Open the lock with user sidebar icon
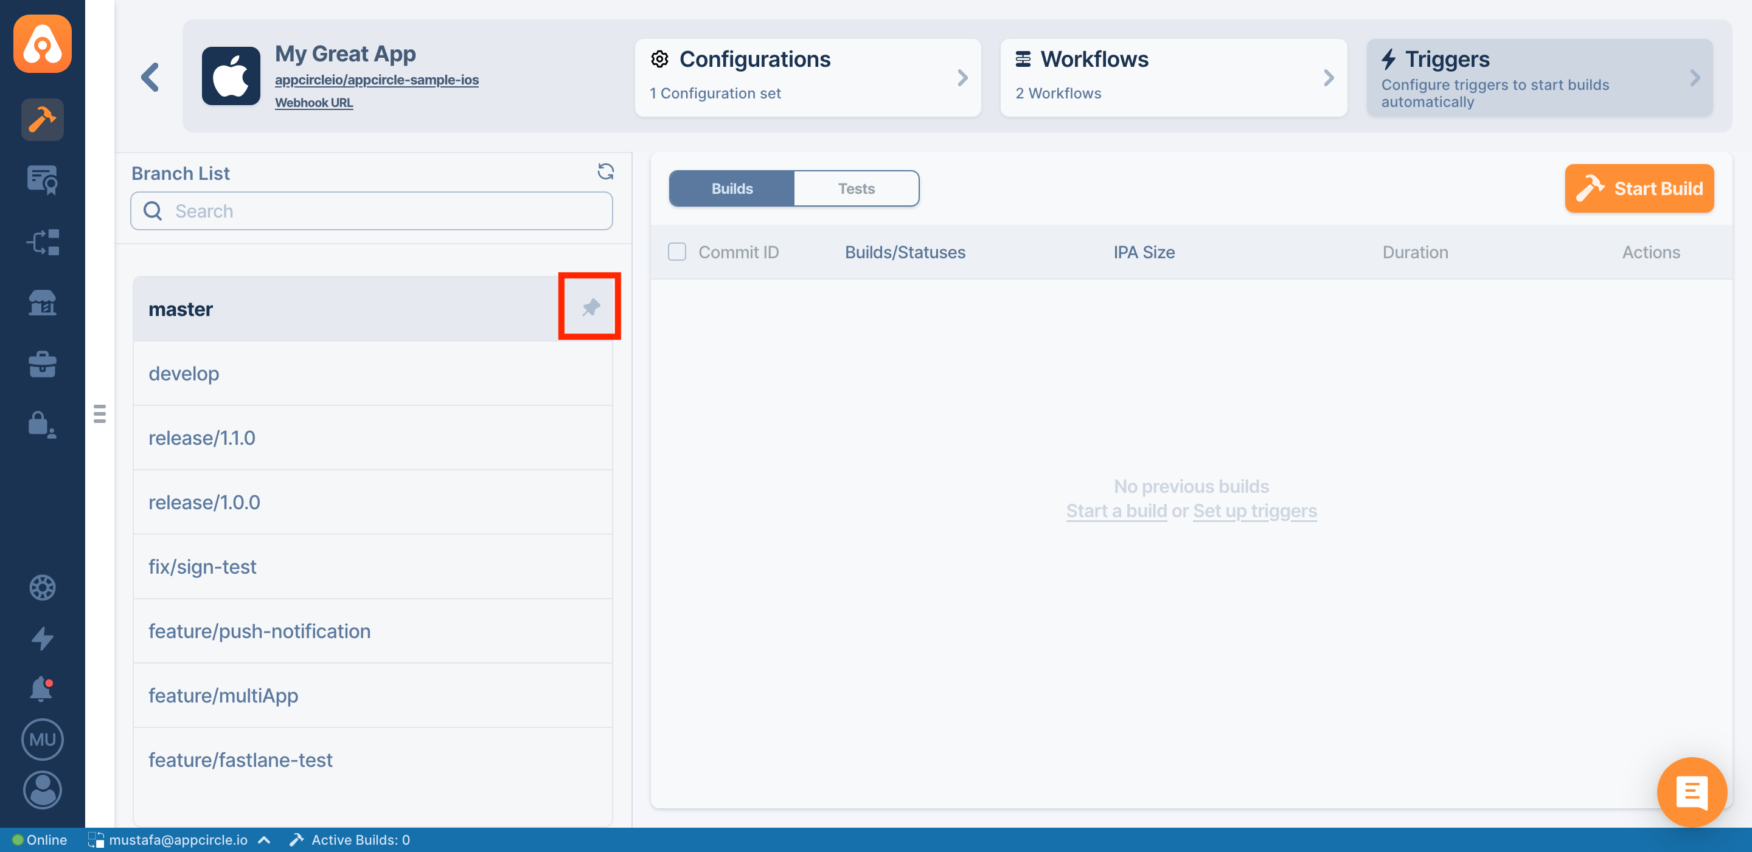 pyautogui.click(x=42, y=425)
